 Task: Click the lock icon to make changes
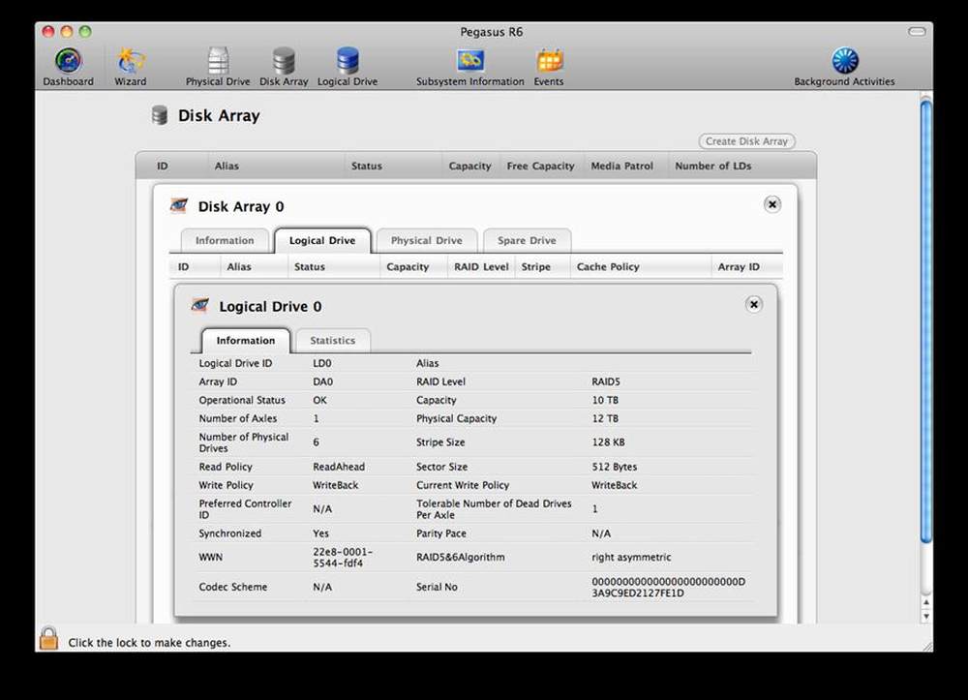pyautogui.click(x=48, y=638)
